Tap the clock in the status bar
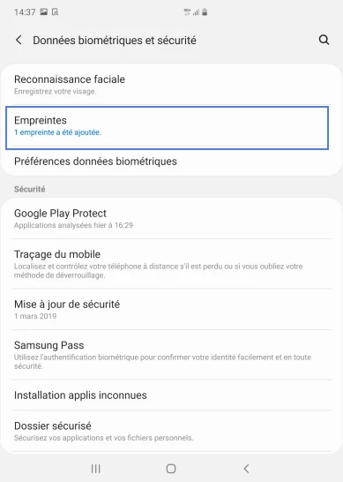Image resolution: width=343 pixels, height=482 pixels. click(25, 12)
